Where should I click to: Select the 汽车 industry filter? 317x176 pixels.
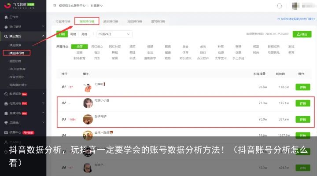click(97, 58)
